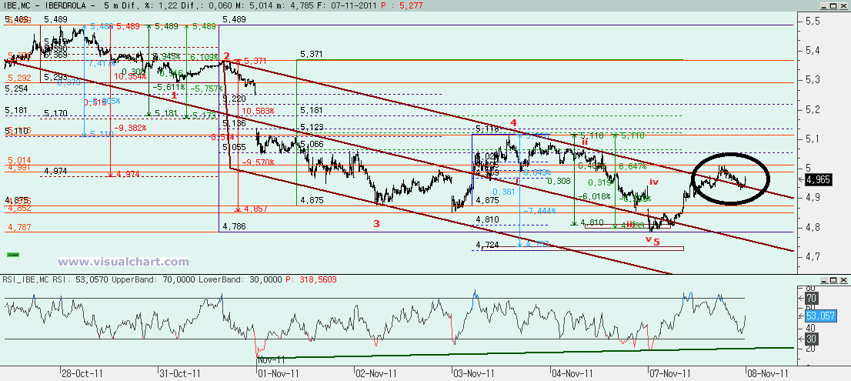
Task: Click the 4,724 price label
Action: [486, 245]
